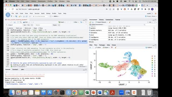Toggle the Whole word checkbox
This screenshot has width=172, height=97.
coord(24,28)
